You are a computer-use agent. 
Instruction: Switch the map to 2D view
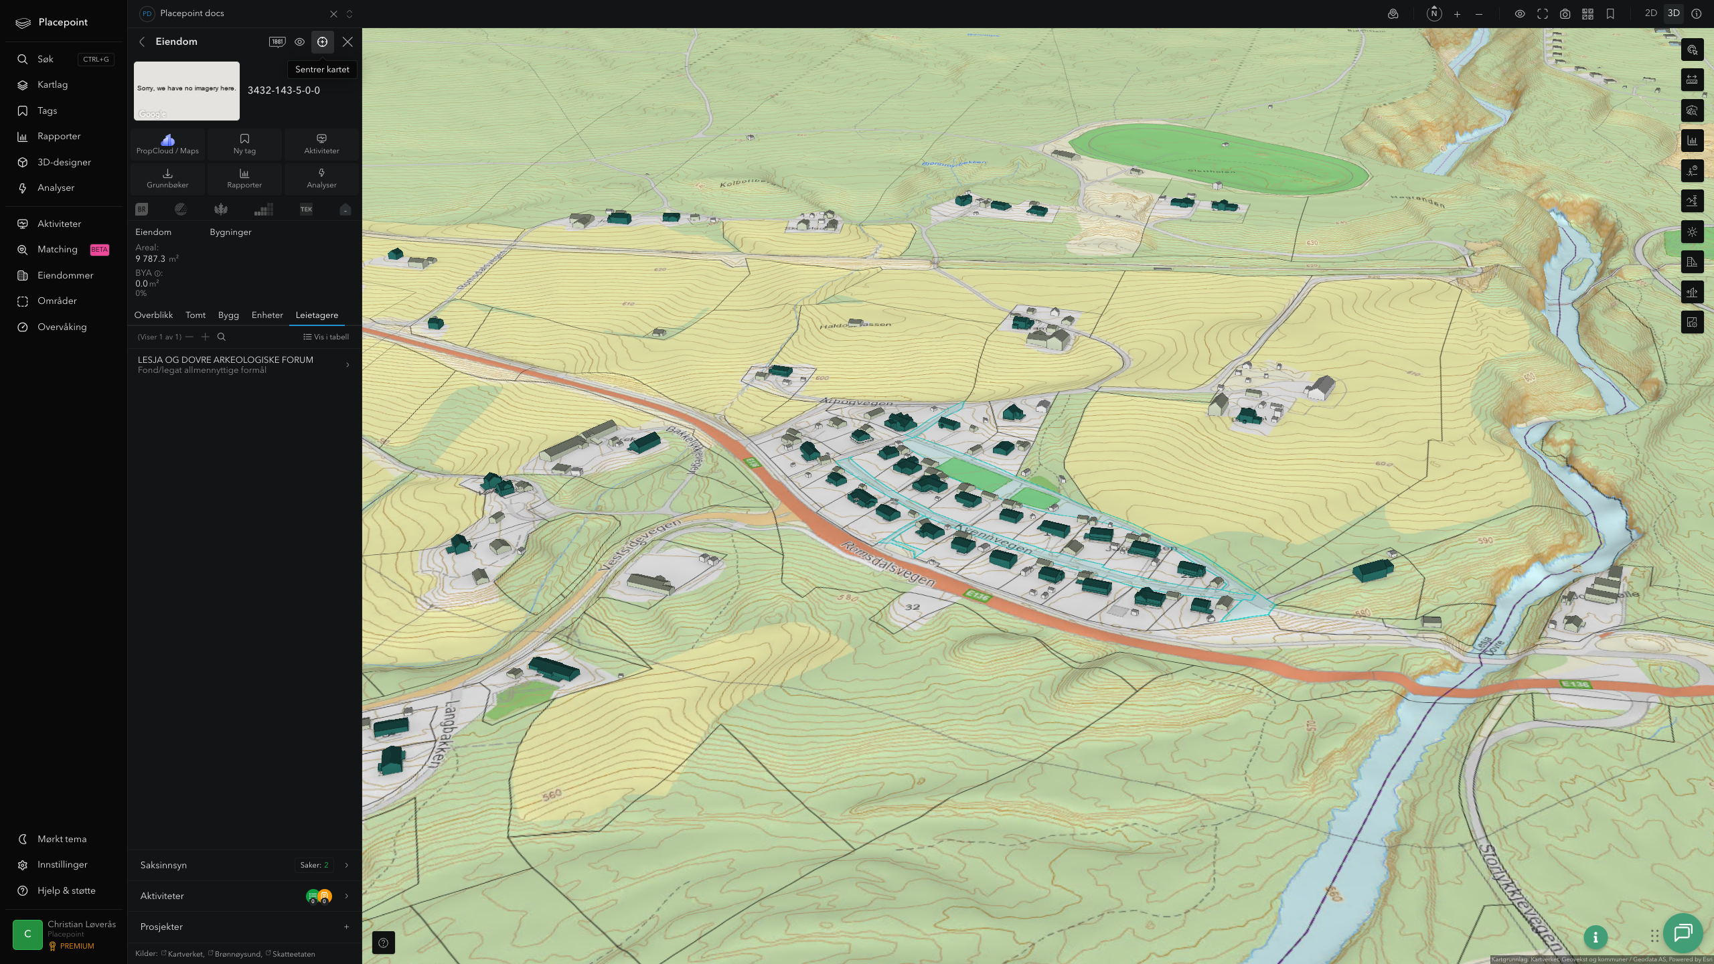point(1651,13)
